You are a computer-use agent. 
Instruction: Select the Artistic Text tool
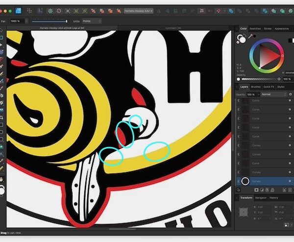(x=1, y=154)
